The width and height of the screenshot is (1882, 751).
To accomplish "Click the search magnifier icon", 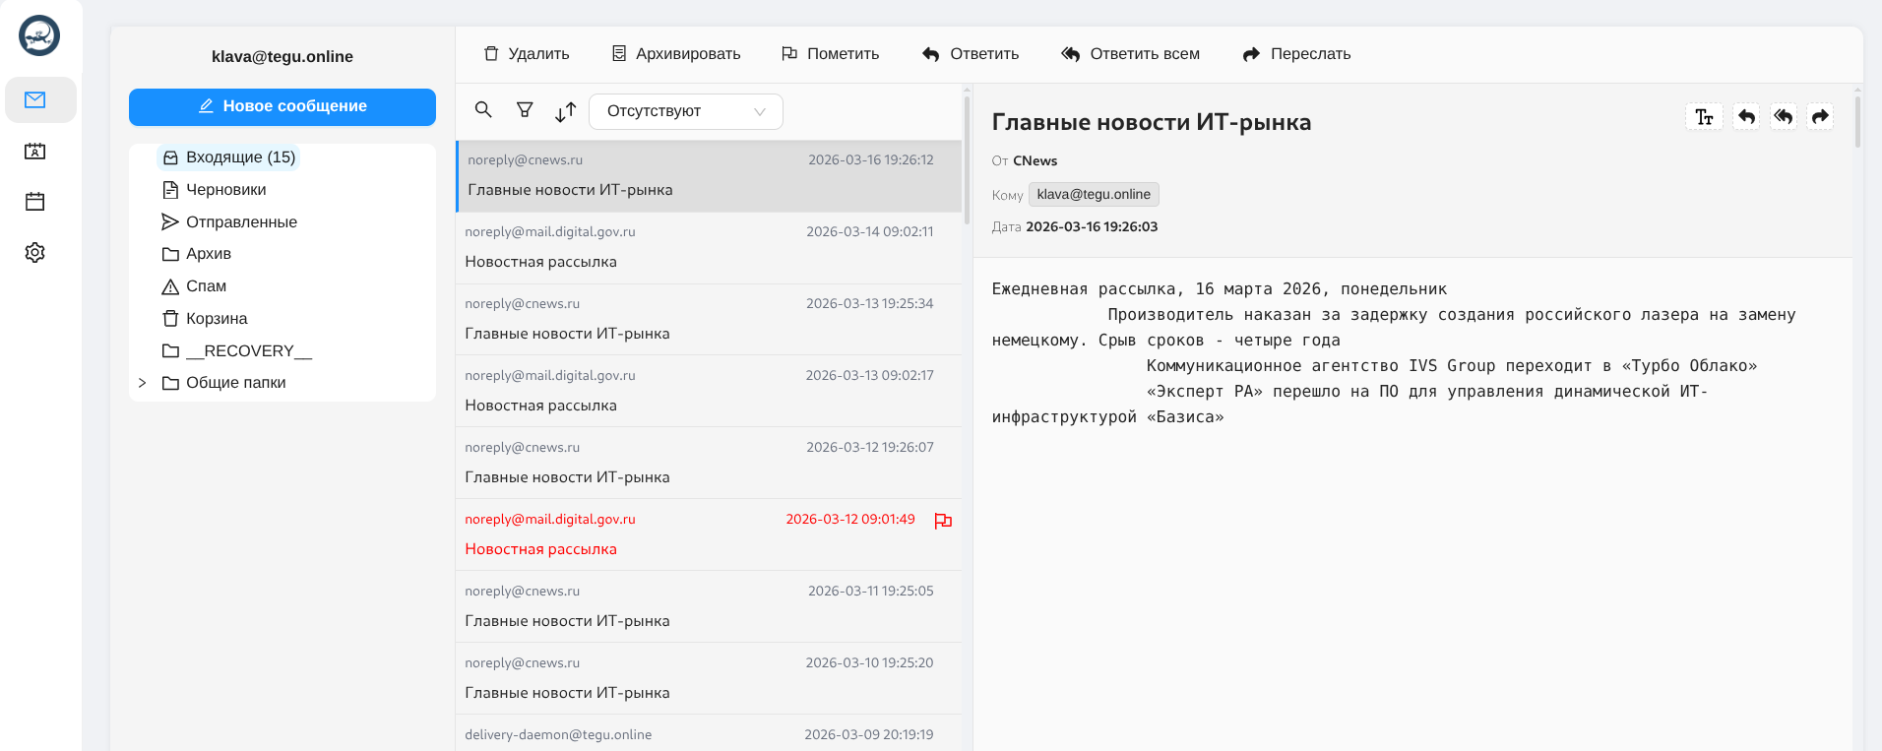I will point(483,110).
